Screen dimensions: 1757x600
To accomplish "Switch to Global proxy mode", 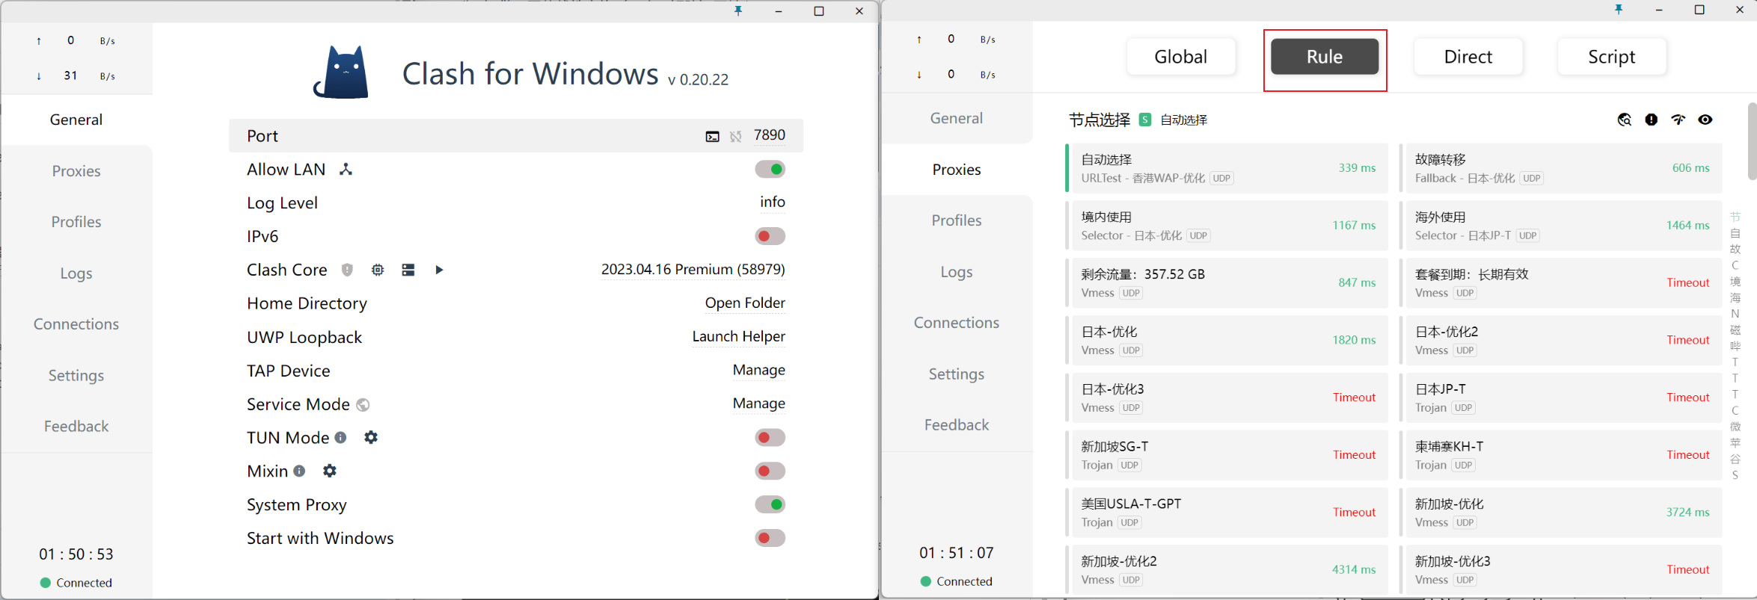I will pyautogui.click(x=1180, y=57).
